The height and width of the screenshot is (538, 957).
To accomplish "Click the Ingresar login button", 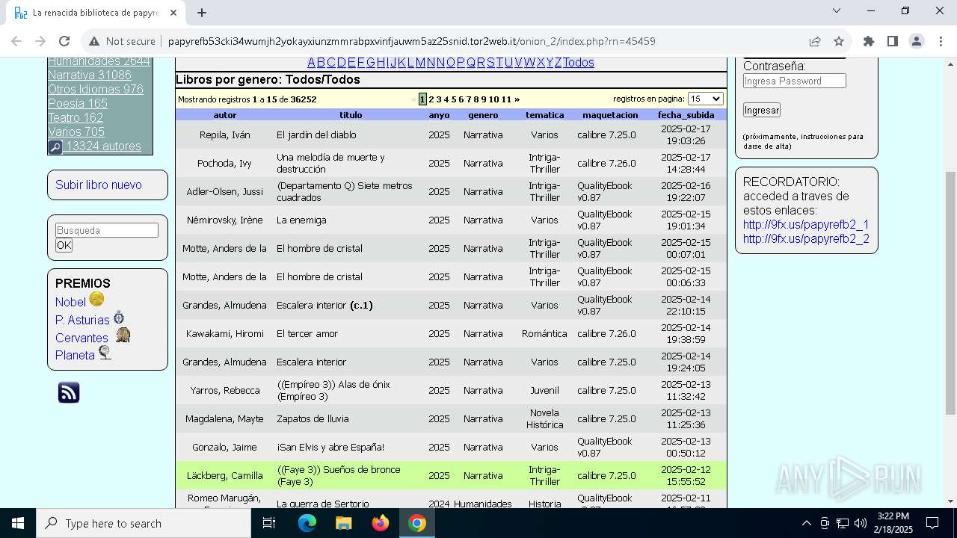I will tap(762, 110).
